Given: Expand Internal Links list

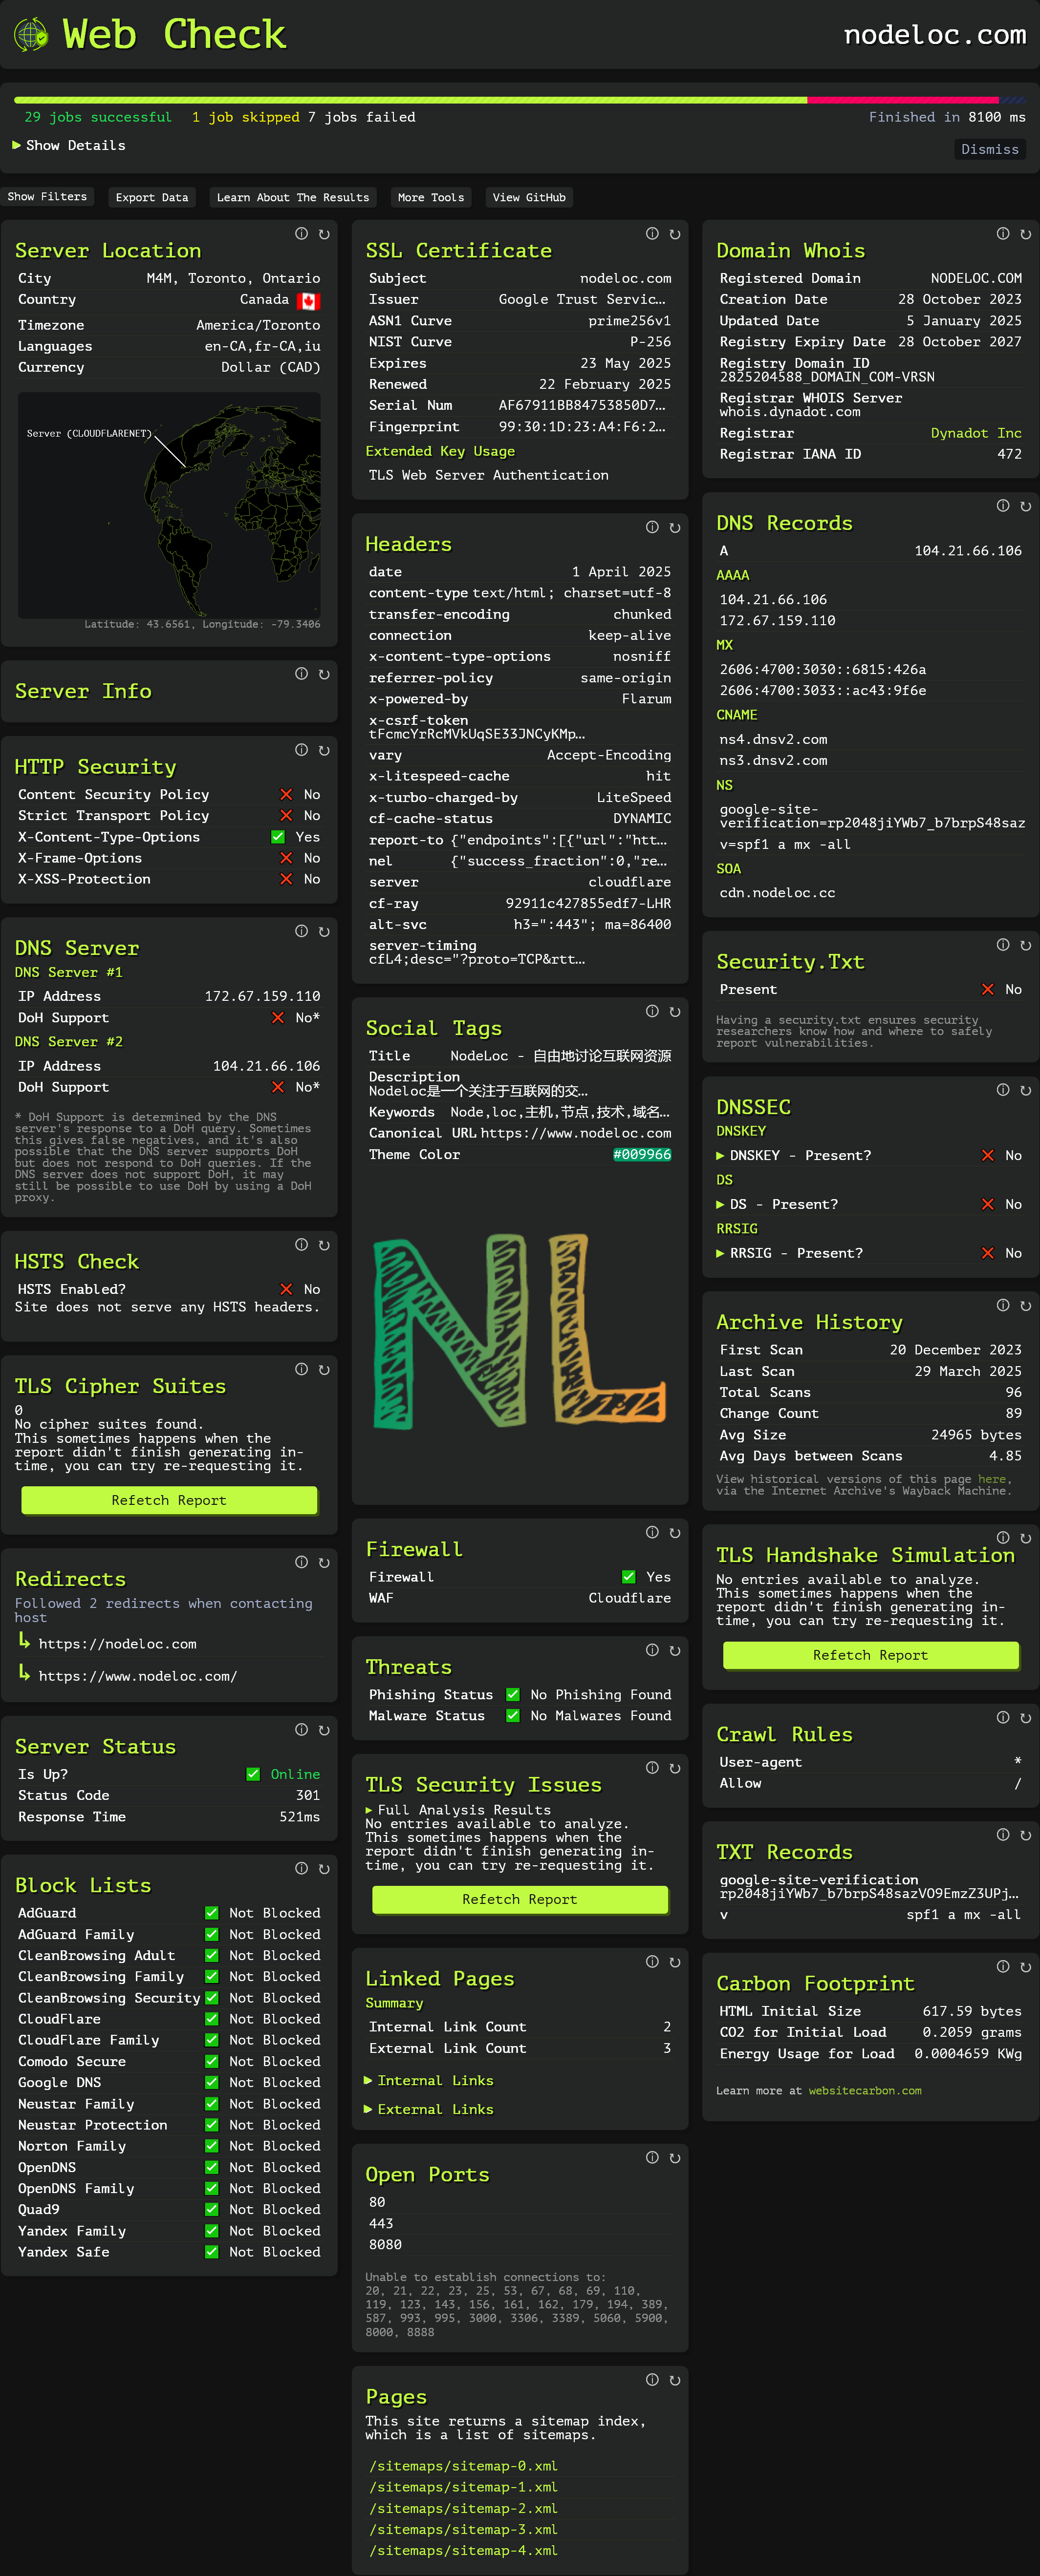Looking at the screenshot, I should [x=430, y=2080].
